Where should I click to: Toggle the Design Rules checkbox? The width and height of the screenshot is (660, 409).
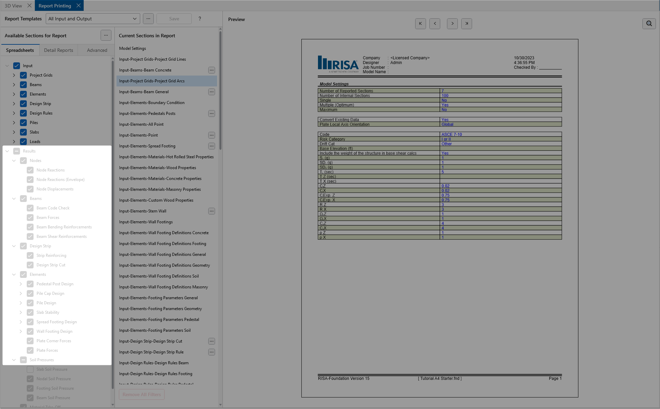(23, 113)
